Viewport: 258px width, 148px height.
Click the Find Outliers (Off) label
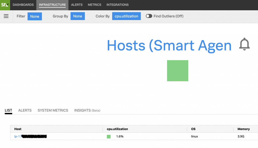coord(169,16)
